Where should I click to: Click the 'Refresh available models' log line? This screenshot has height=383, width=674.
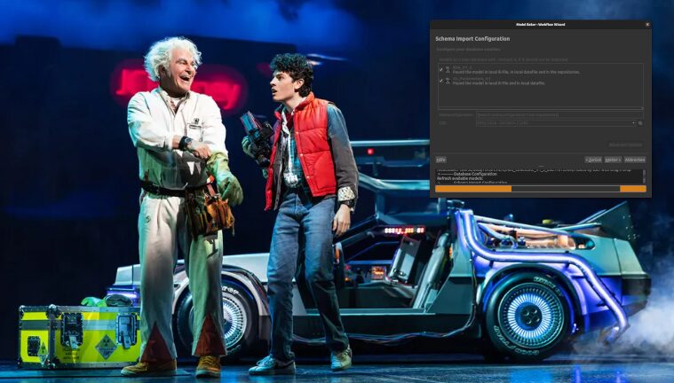click(462, 178)
